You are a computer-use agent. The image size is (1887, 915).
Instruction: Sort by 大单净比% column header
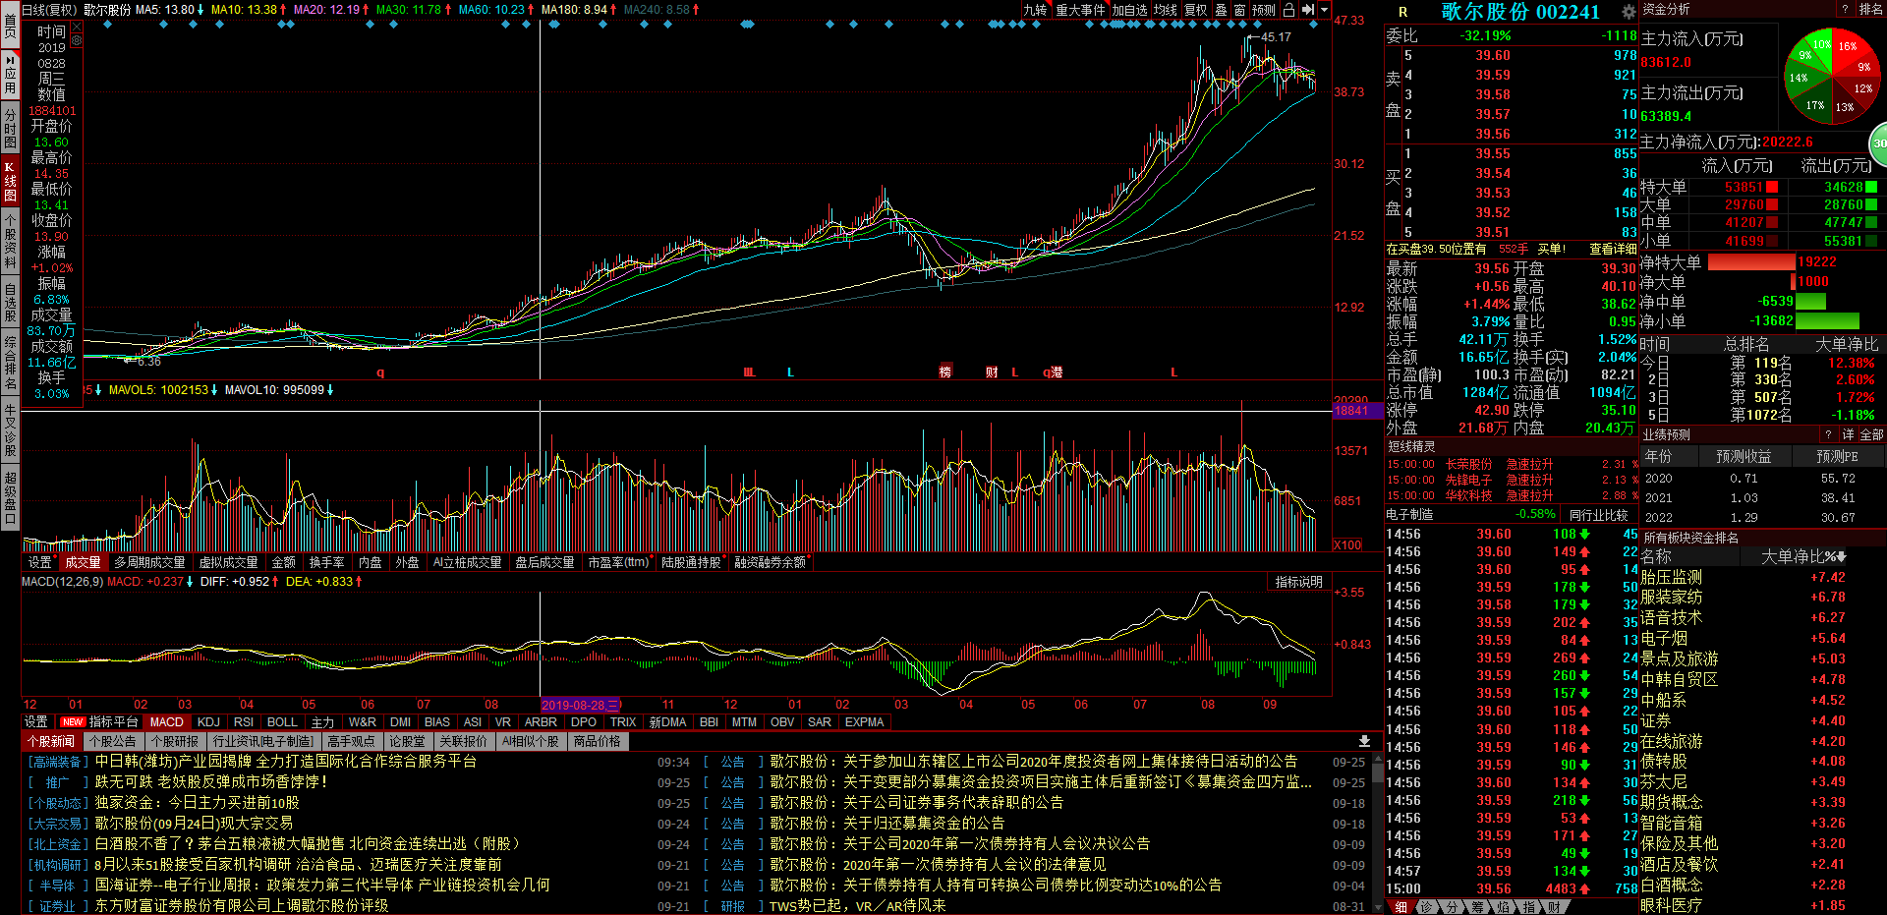[1803, 556]
